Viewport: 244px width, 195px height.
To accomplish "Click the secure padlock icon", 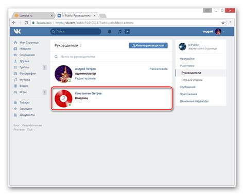I will click(x=33, y=23).
